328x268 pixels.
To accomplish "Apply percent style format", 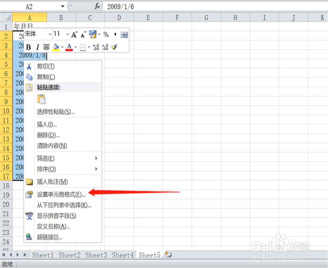I will pyautogui.click(x=106, y=35).
